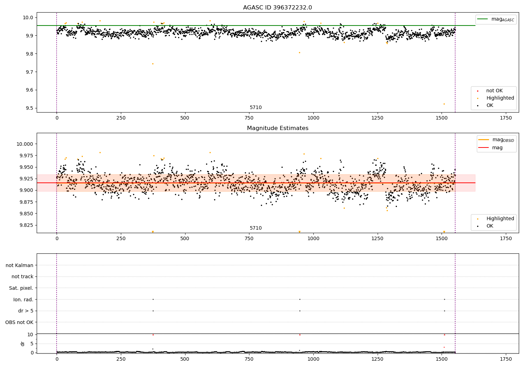Click the 9.925 tick on Magnitude Estimates y-axis
Image resolution: width=524 pixels, height=367 pixels.
point(26,179)
